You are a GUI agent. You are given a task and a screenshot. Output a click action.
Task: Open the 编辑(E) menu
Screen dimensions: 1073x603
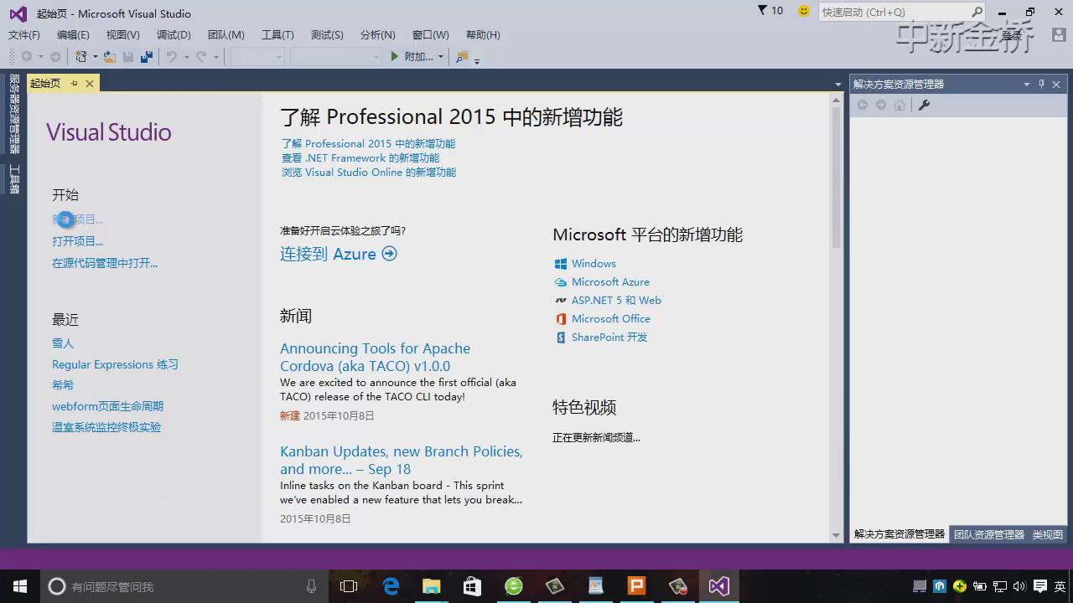(x=73, y=34)
